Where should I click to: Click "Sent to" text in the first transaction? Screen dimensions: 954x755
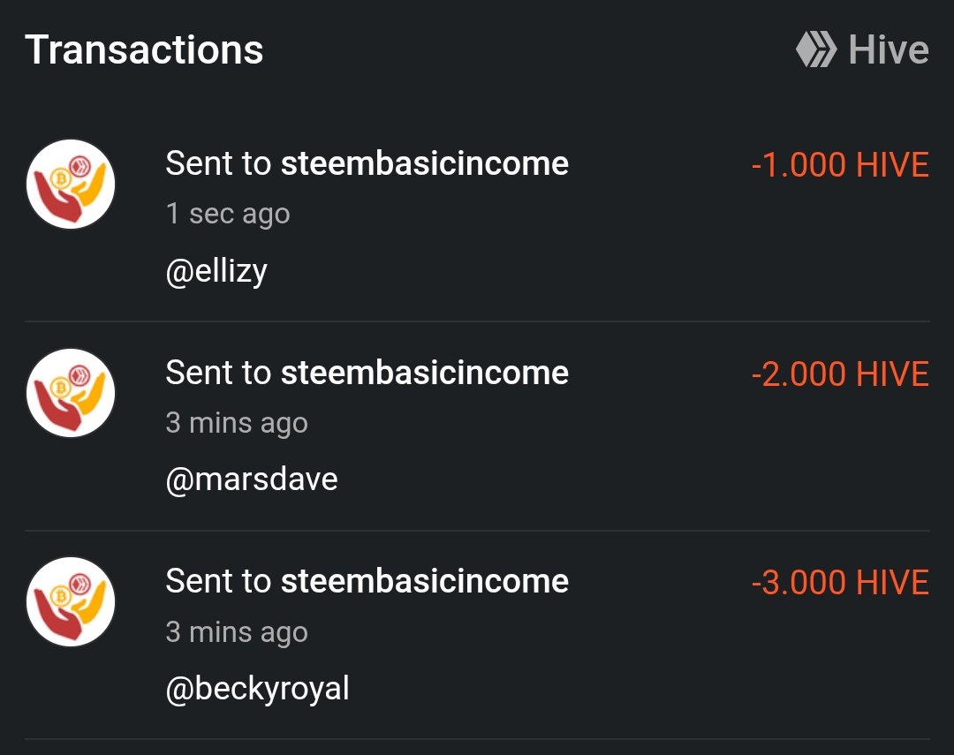click(218, 163)
